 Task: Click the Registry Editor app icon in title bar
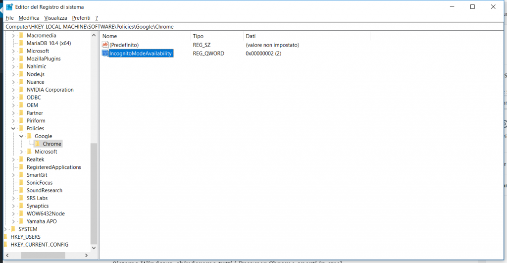(9, 7)
